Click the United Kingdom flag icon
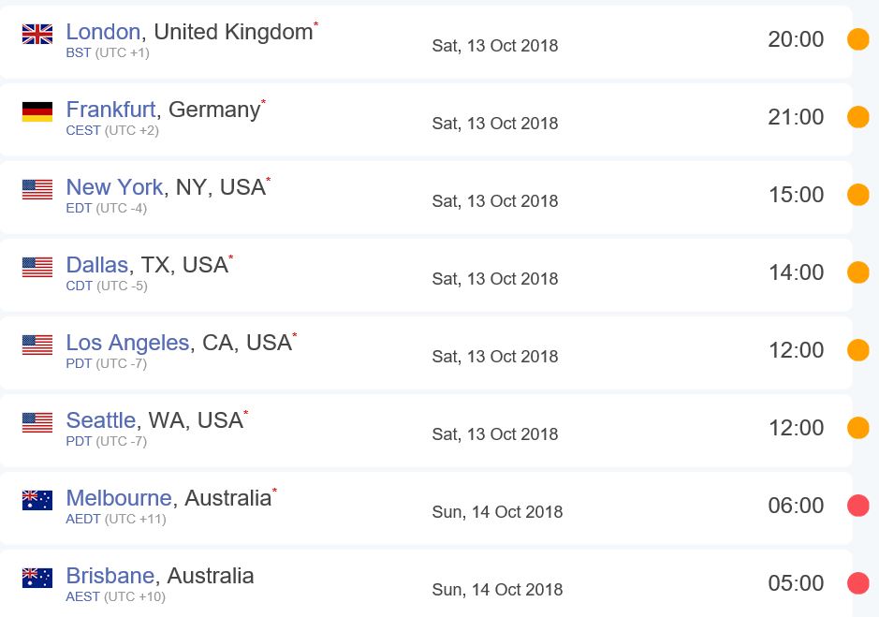879x617 pixels. click(37, 35)
